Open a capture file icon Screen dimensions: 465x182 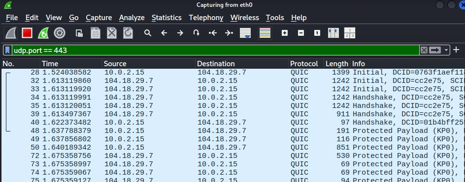pos(79,33)
